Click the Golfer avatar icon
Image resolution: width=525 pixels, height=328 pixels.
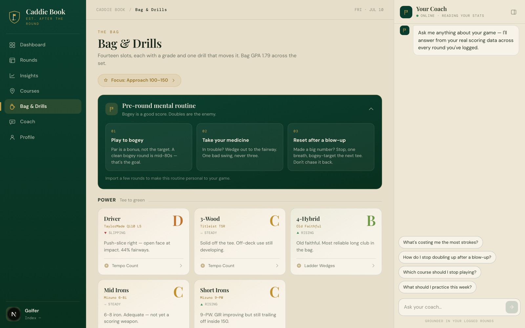pos(13,314)
